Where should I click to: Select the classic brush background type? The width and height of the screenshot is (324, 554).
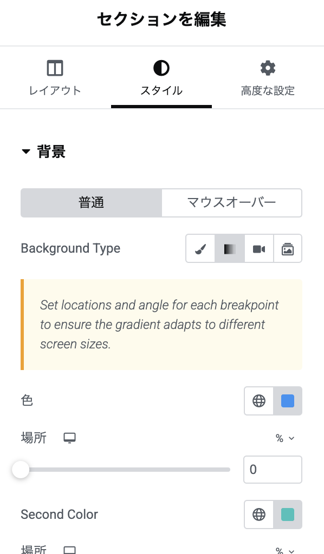pyautogui.click(x=200, y=248)
